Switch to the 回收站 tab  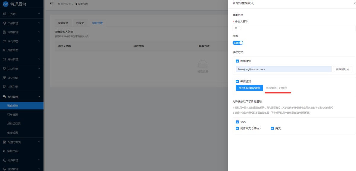pyautogui.click(x=80, y=23)
